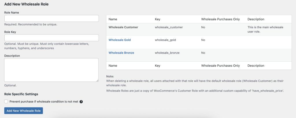Image resolution: width=296 pixels, height=118 pixels.
Task: Click the bottom Name column footer
Action: click(x=113, y=66)
